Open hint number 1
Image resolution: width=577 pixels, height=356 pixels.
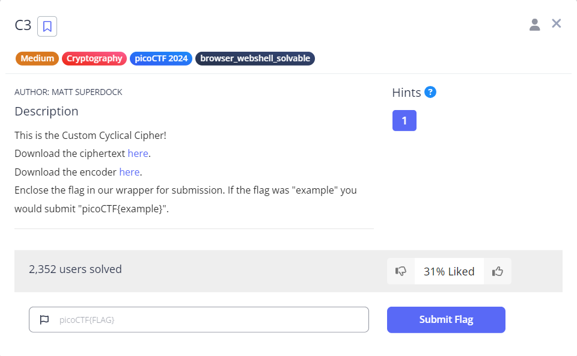click(404, 120)
